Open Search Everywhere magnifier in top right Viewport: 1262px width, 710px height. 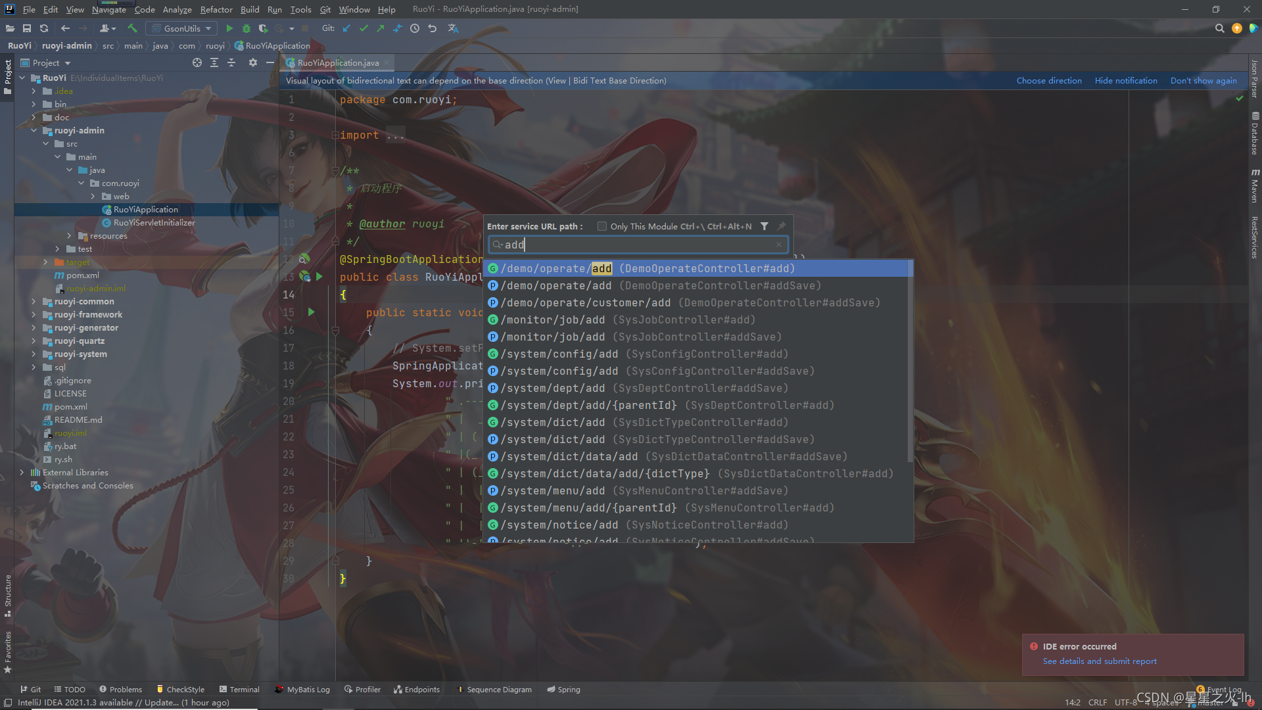tap(1220, 28)
